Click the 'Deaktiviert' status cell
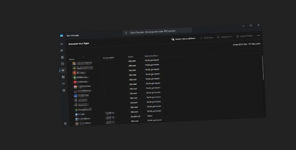The width and height of the screenshot is (296, 150). point(135,117)
